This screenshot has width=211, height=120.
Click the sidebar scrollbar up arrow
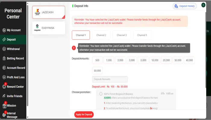(28, 3)
